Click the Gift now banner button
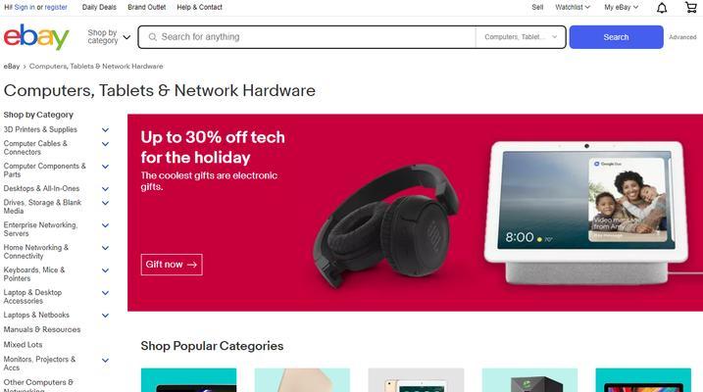The image size is (703, 392). pos(172,265)
